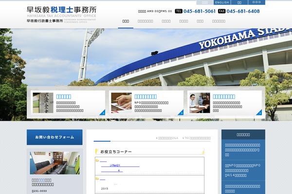Click the black TEL badge icon

179,11
